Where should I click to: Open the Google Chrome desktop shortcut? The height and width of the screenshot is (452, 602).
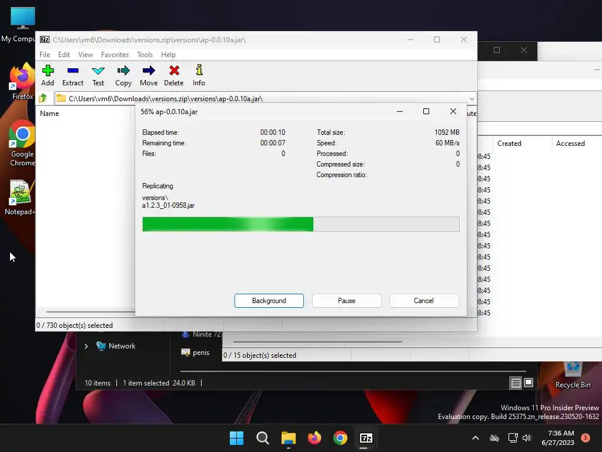(22, 143)
